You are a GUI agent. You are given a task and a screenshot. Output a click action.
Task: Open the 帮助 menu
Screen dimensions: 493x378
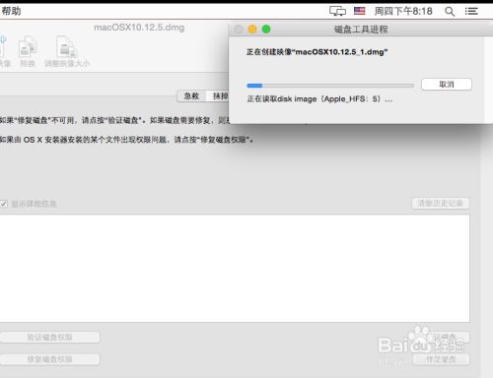point(11,11)
